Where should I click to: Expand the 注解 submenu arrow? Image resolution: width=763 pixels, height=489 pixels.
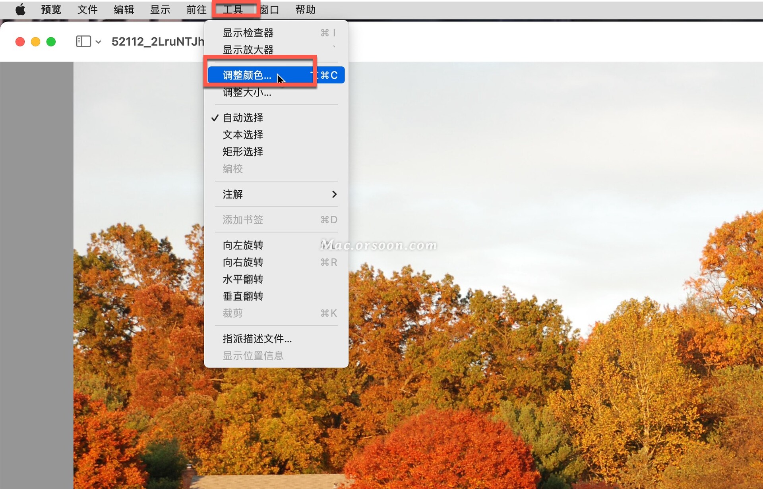(334, 194)
